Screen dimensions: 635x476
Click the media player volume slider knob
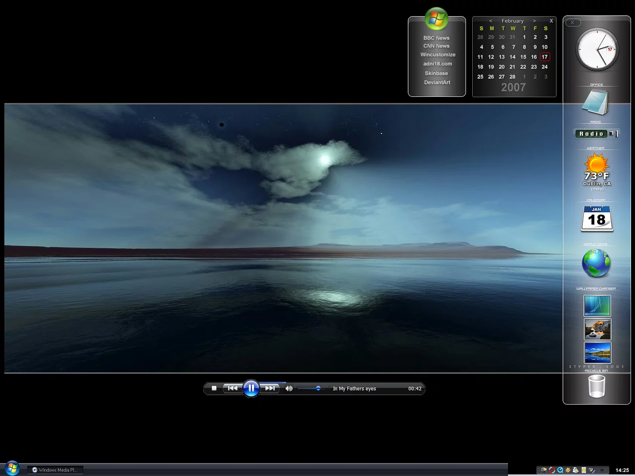[x=318, y=388]
